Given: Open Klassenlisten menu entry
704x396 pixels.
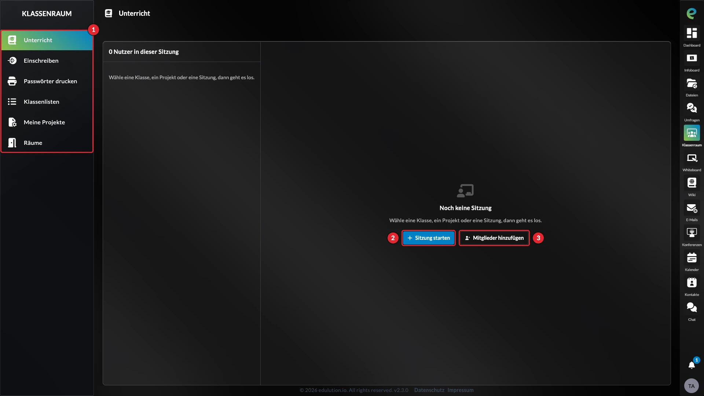Looking at the screenshot, I should [x=47, y=102].
